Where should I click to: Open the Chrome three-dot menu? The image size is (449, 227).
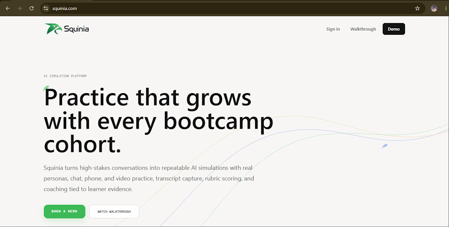[446, 8]
